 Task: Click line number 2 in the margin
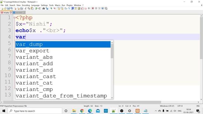[x=9, y=24]
